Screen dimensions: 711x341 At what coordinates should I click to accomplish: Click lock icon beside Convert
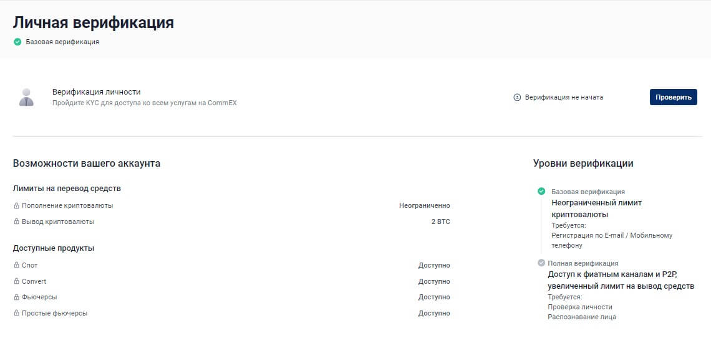click(x=16, y=282)
